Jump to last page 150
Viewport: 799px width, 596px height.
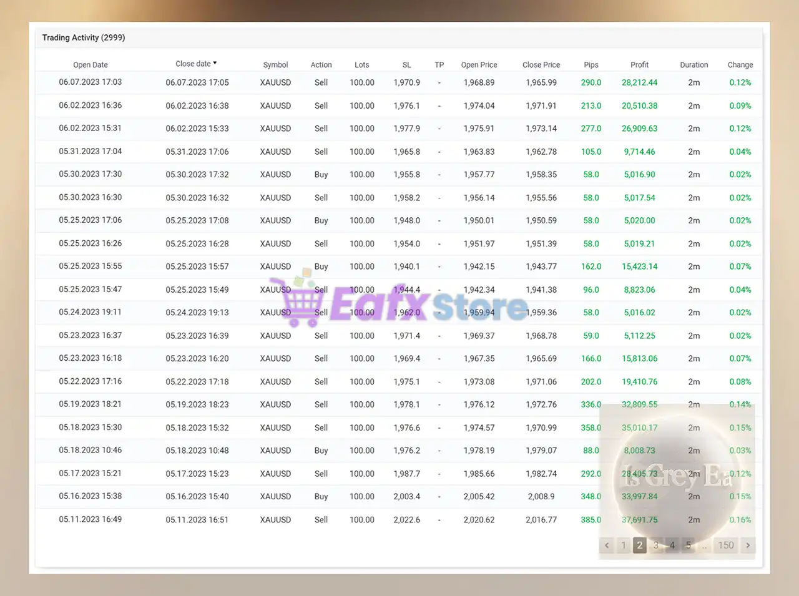point(726,545)
